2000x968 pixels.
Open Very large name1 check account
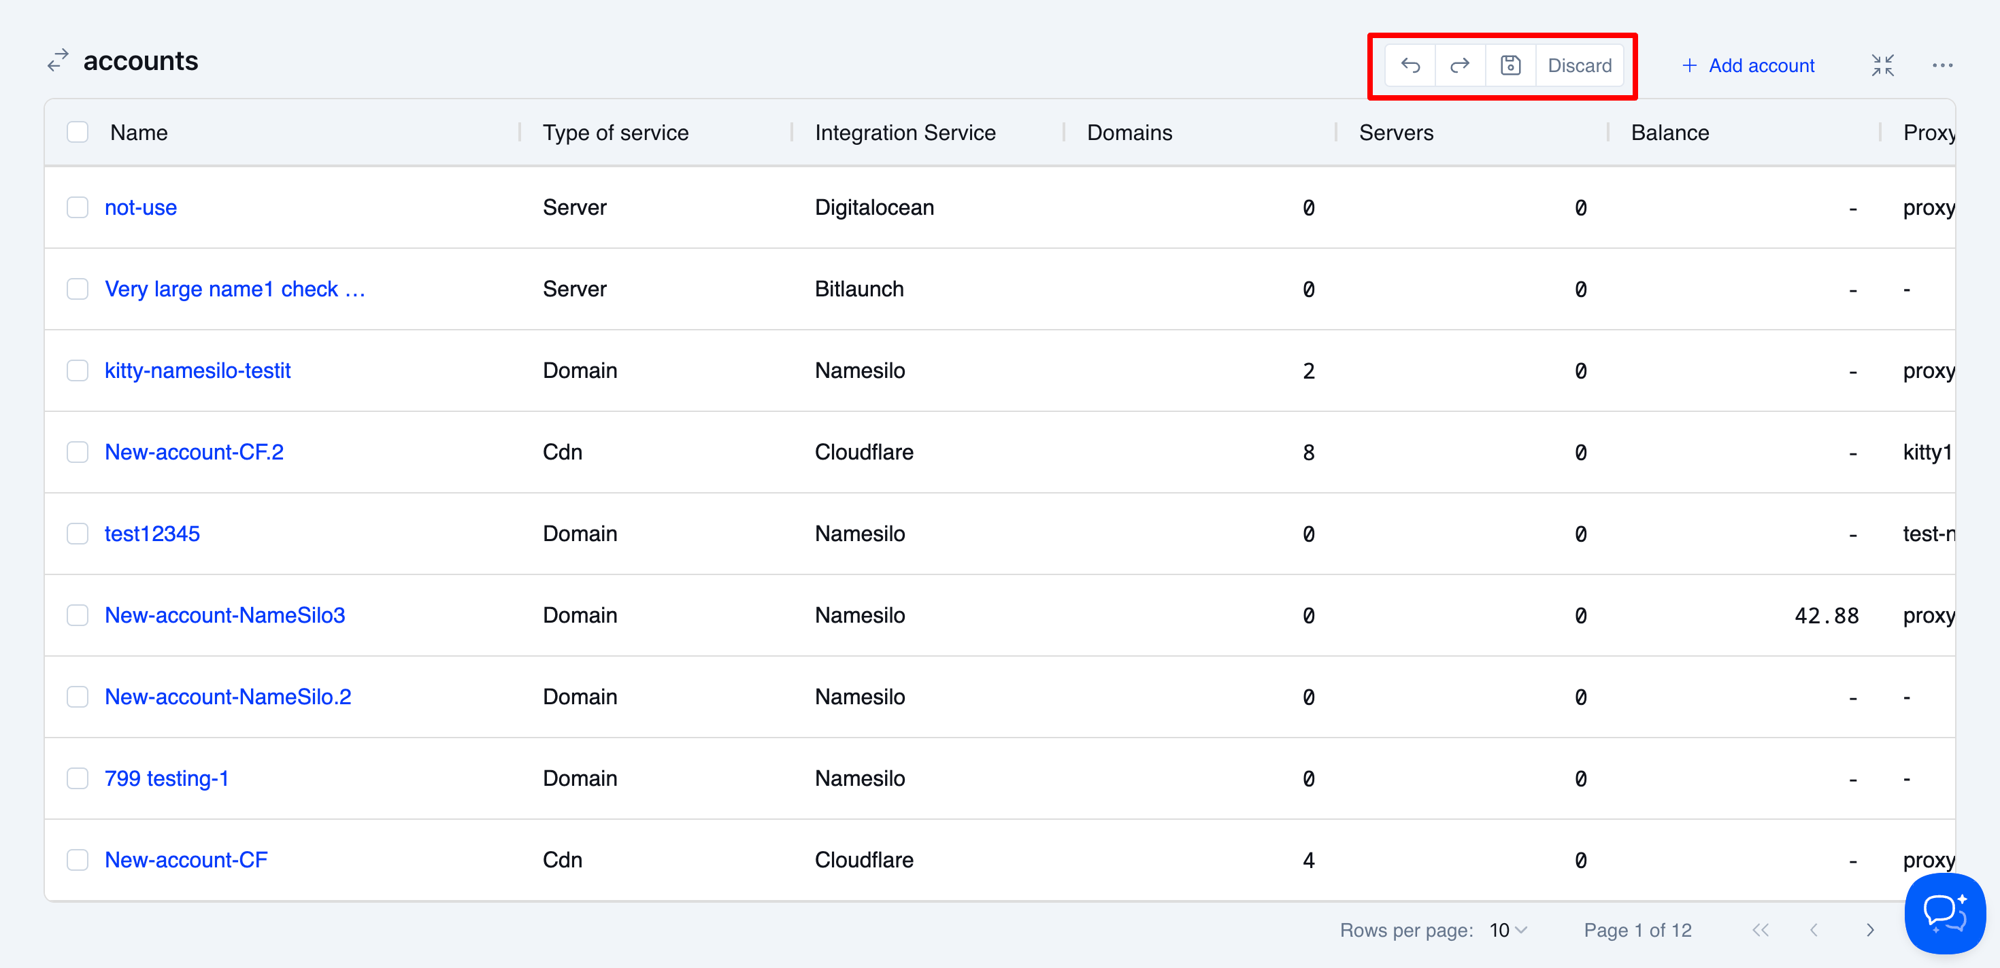tap(235, 288)
